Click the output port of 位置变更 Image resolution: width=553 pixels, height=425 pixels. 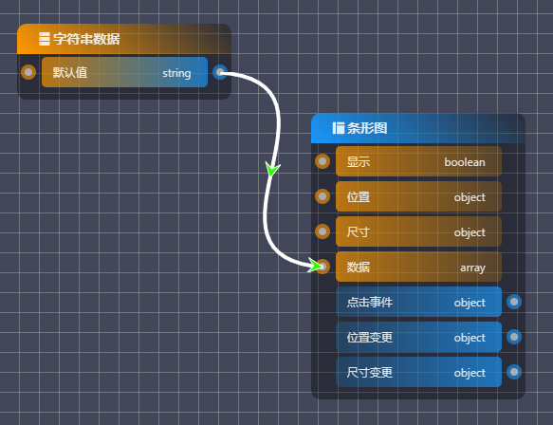tap(514, 337)
